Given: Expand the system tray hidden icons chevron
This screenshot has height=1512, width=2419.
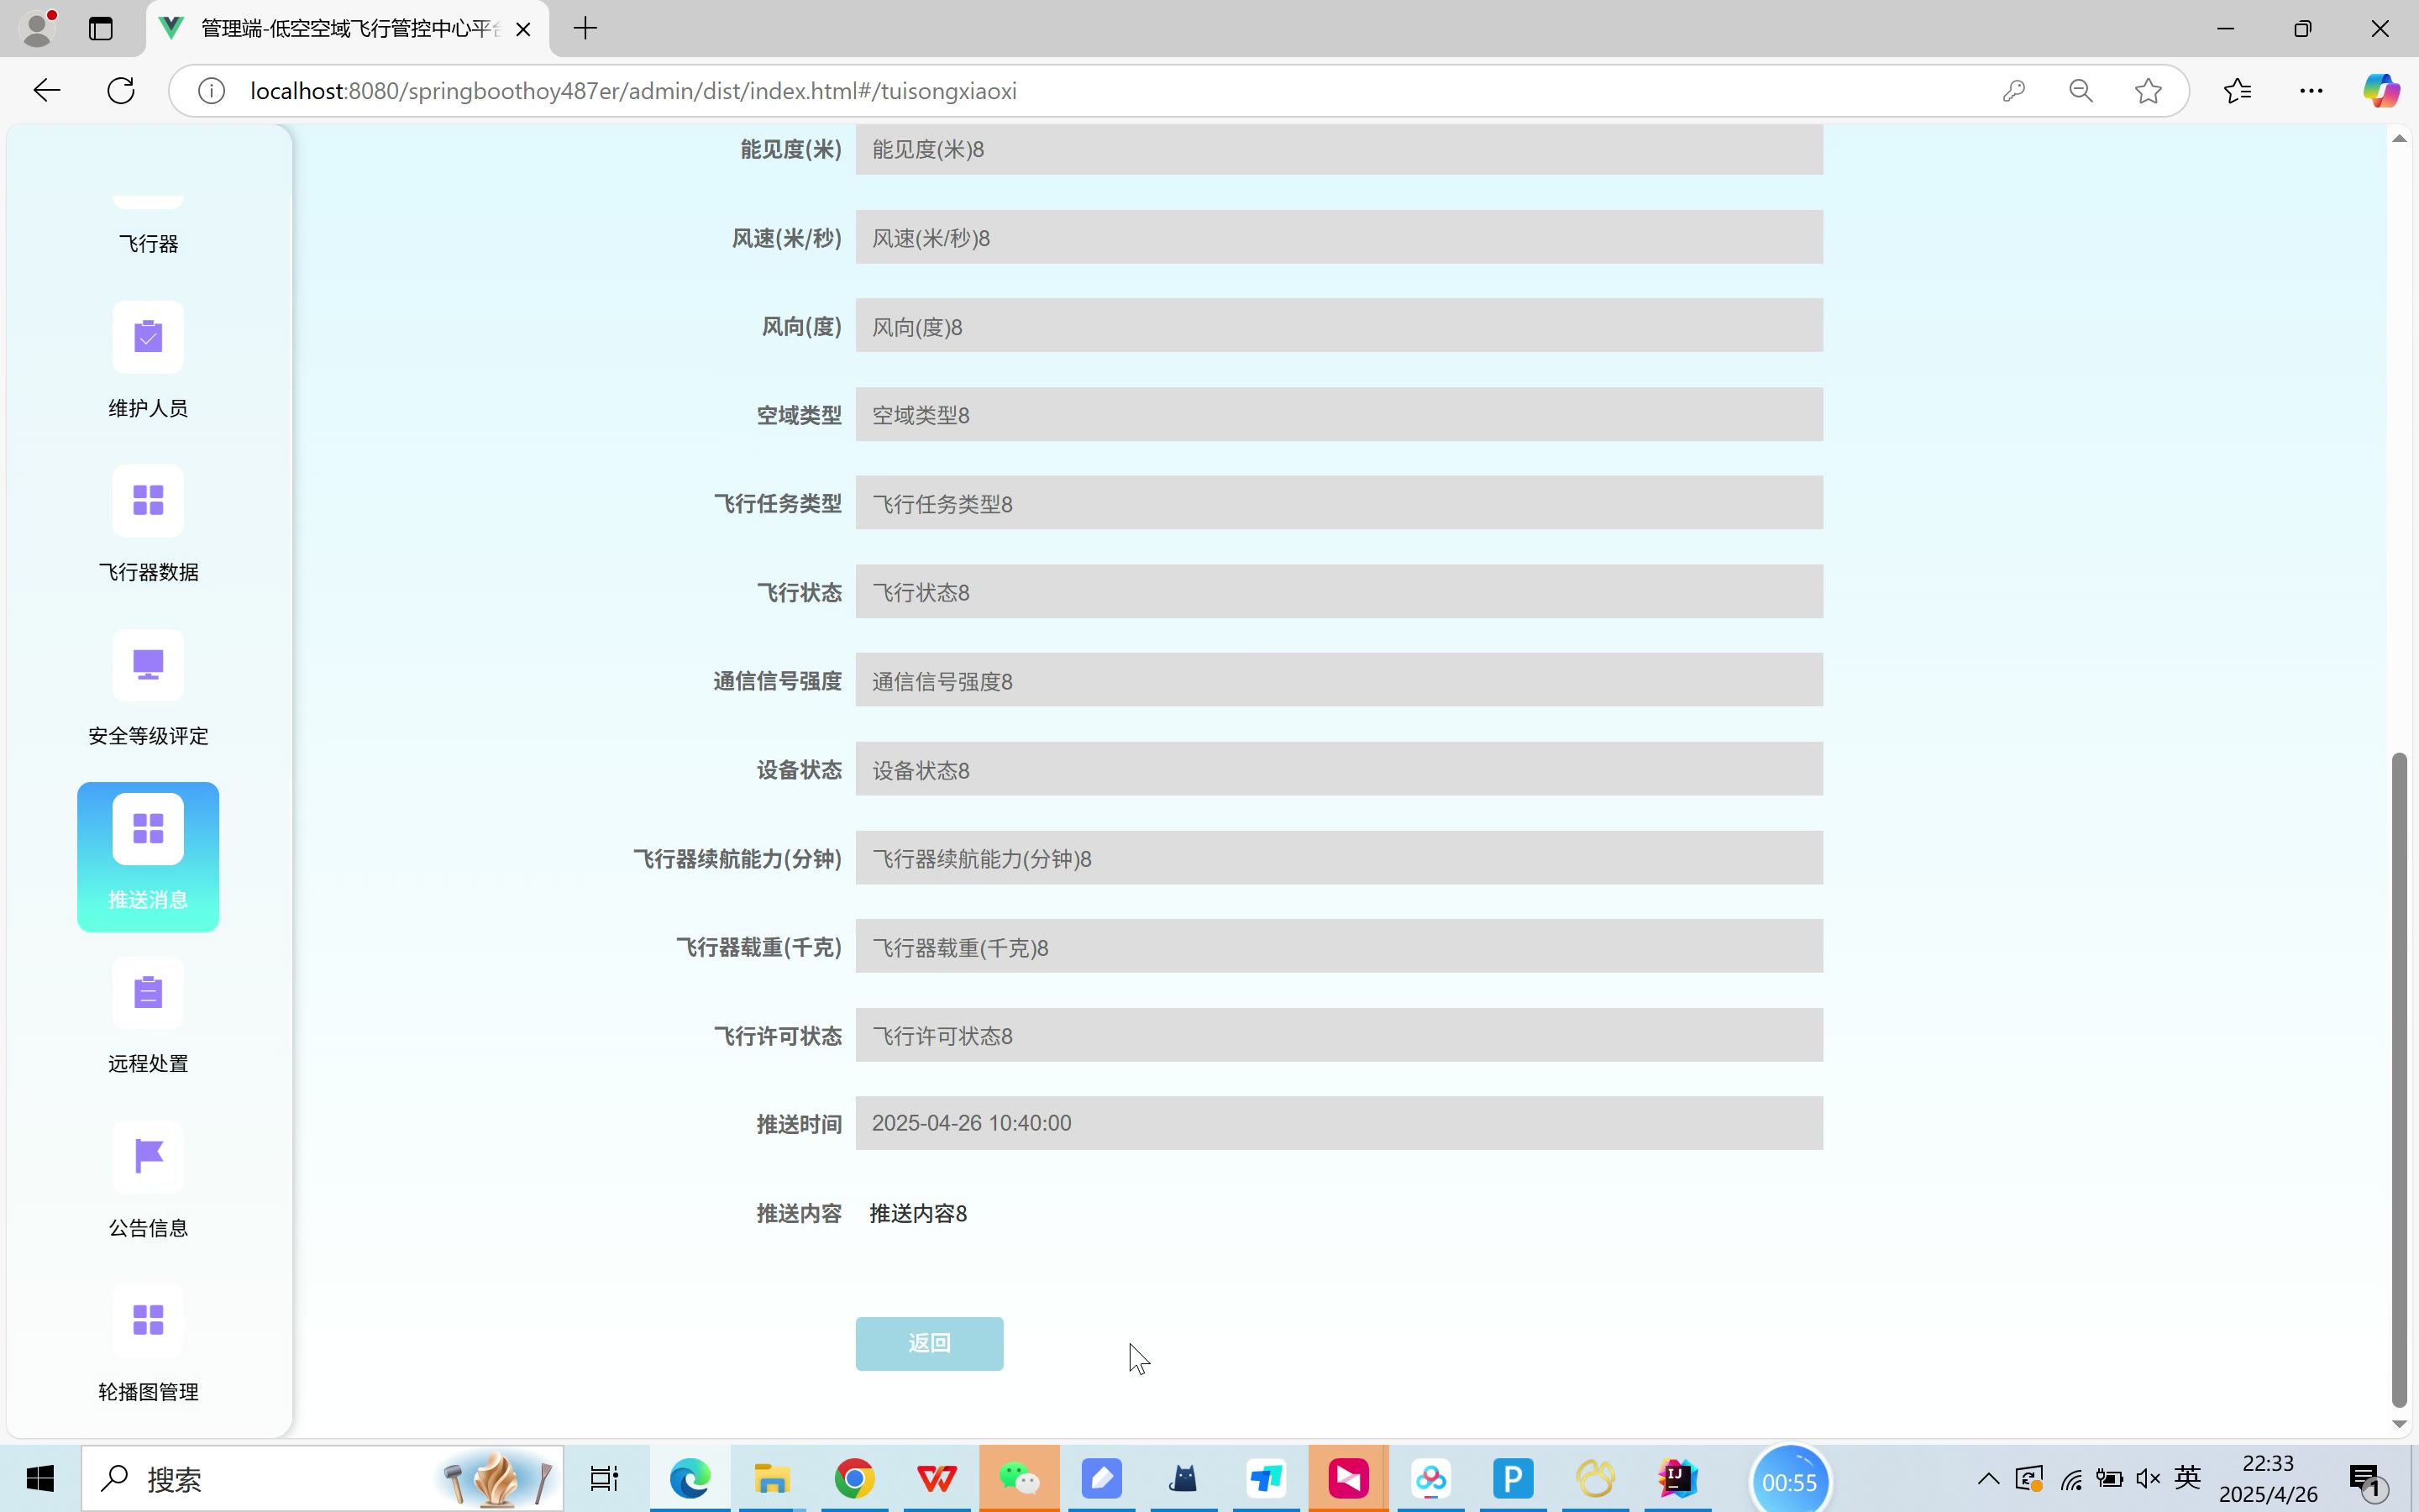Looking at the screenshot, I should 1988,1479.
